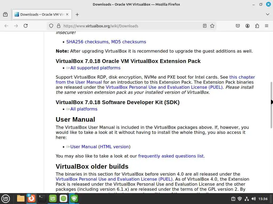Select the Downloads – Oracle VM VirtualBox tab
The width and height of the screenshot is (273, 204).
click(42, 14)
